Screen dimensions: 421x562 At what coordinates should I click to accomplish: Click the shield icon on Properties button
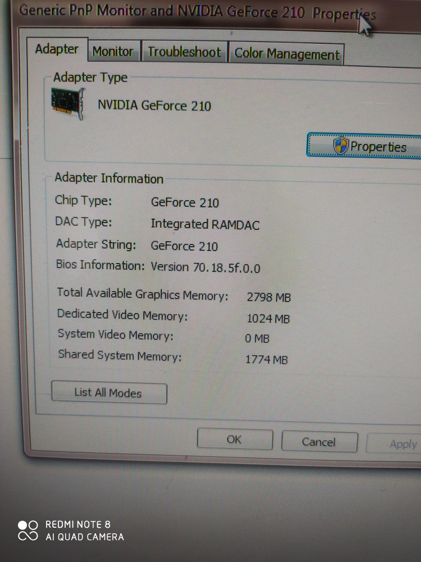(x=340, y=146)
